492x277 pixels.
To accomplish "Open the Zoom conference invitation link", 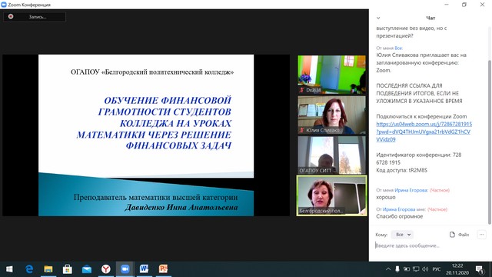I will (x=424, y=132).
